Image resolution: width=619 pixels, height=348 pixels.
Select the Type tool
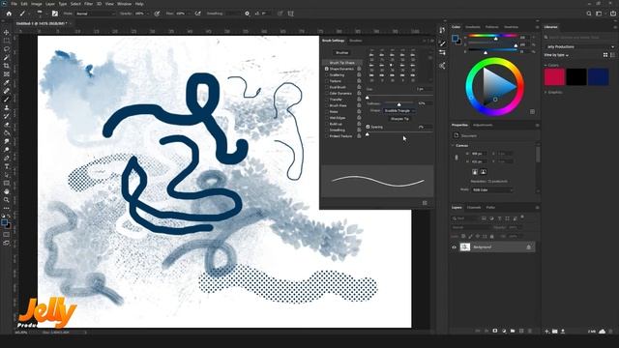[7, 166]
